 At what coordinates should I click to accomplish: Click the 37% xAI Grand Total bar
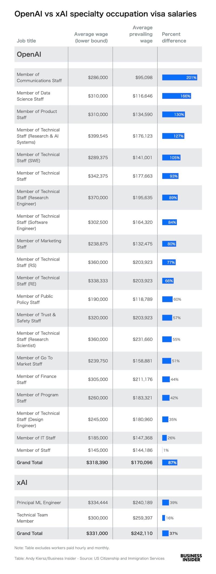(x=166, y=533)
